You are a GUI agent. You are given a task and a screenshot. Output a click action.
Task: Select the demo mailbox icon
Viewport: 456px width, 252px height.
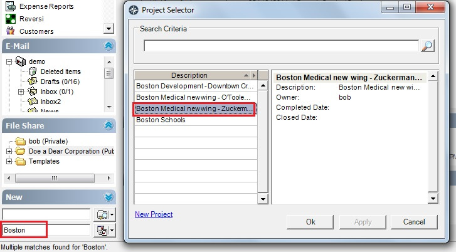tap(21, 61)
